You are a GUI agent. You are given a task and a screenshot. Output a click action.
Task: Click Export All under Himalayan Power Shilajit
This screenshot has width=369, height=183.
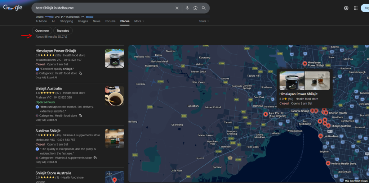tap(52, 78)
